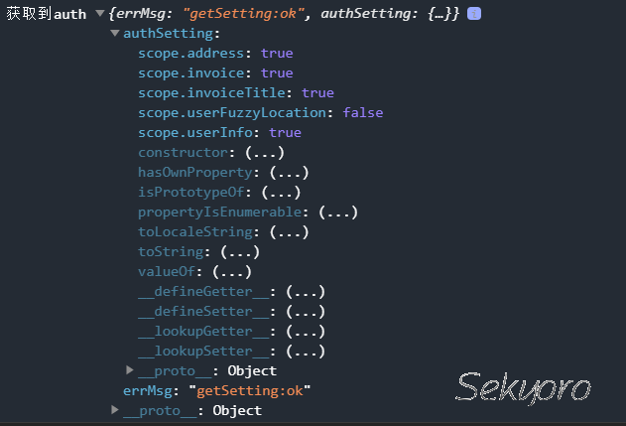Expand the bottom __proto__ Object entry
626x426 pixels.
pyautogui.click(x=115, y=409)
